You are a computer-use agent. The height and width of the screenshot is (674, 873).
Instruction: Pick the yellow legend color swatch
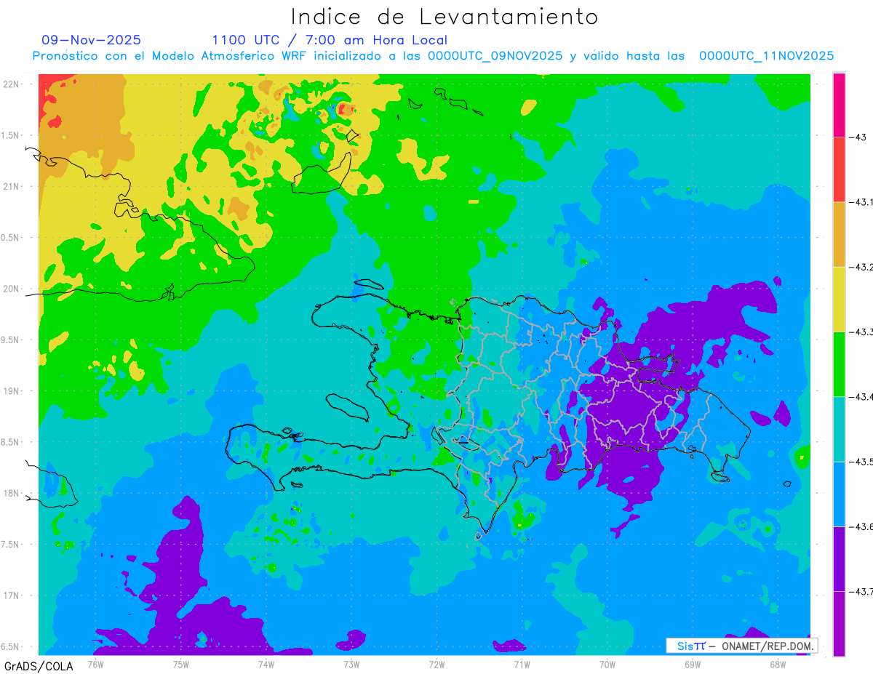coord(839,299)
